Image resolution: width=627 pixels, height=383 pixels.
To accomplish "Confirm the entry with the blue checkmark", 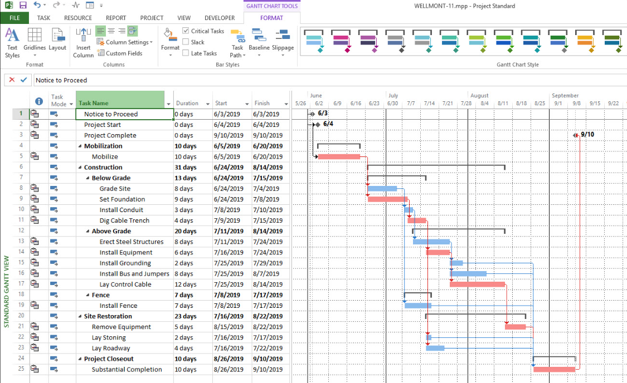I will pos(23,80).
